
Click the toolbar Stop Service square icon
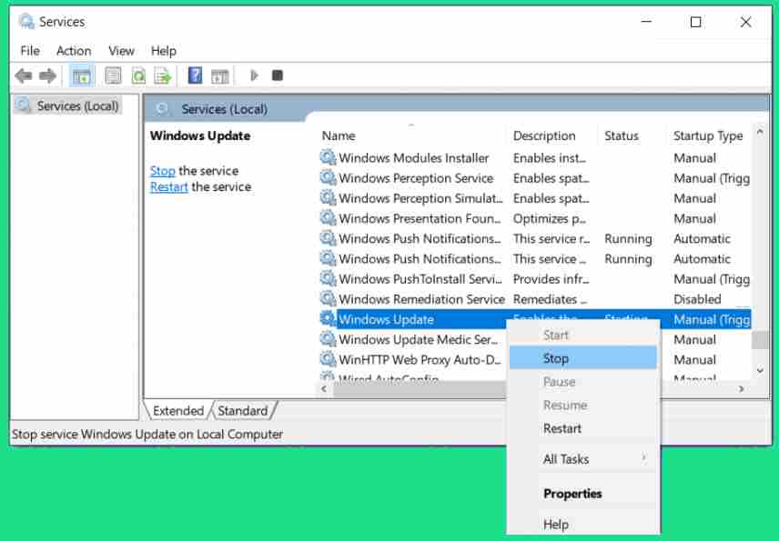(x=278, y=75)
